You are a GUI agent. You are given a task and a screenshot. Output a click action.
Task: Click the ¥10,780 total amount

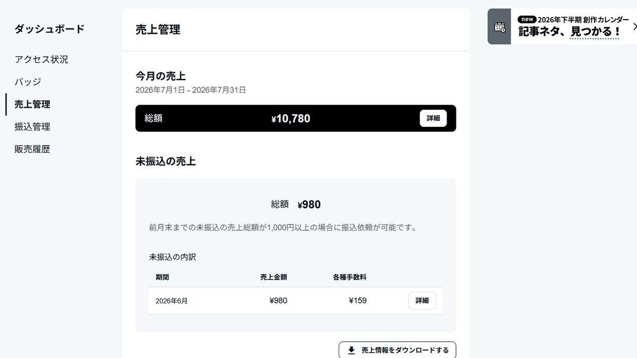tap(290, 119)
